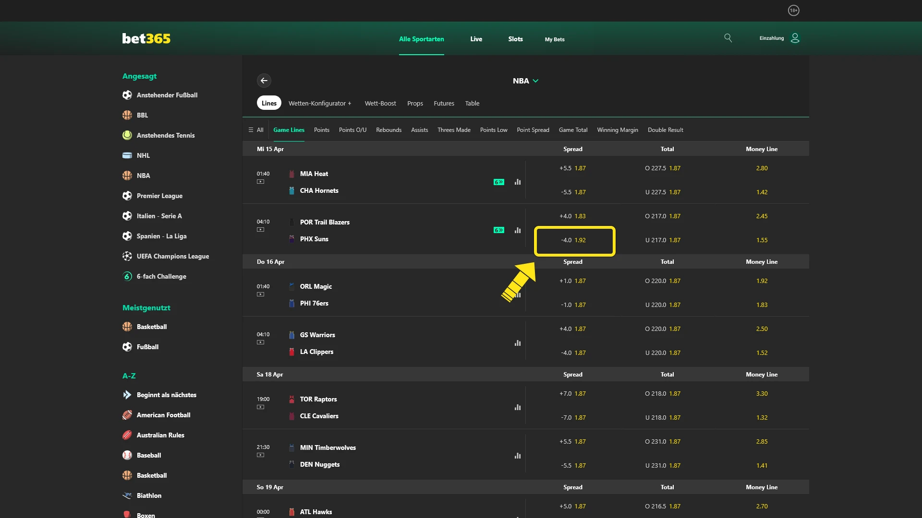This screenshot has width=922, height=518.
Task: Switch to the Live section
Action: (x=476, y=39)
